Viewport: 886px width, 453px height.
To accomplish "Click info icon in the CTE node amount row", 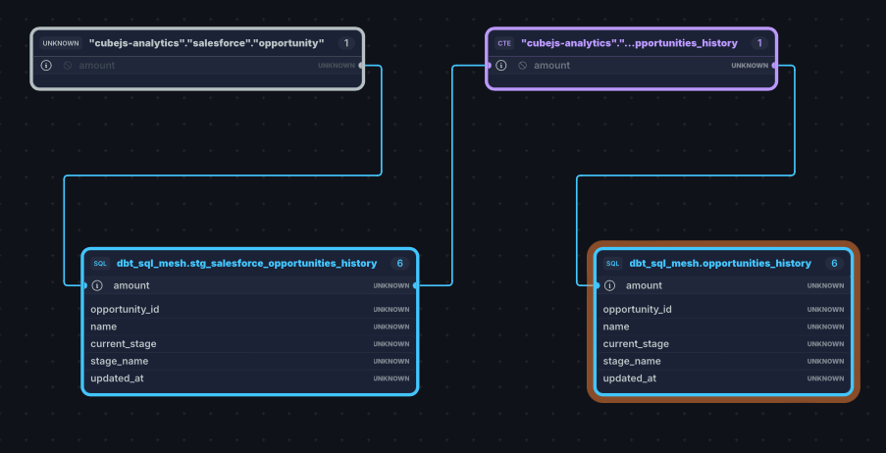I will 501,66.
